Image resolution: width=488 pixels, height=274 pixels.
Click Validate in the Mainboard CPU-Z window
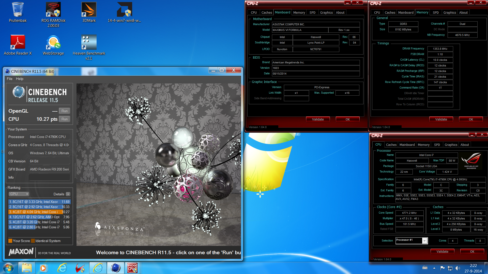click(x=318, y=119)
